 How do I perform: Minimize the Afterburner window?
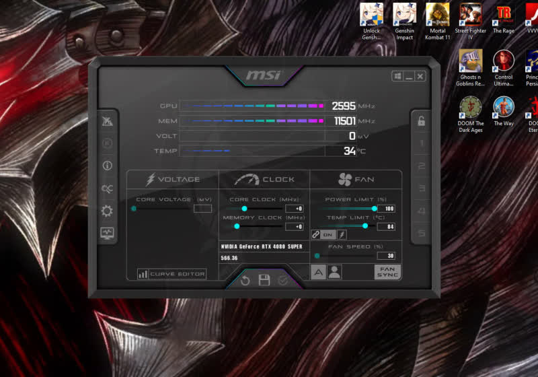409,76
